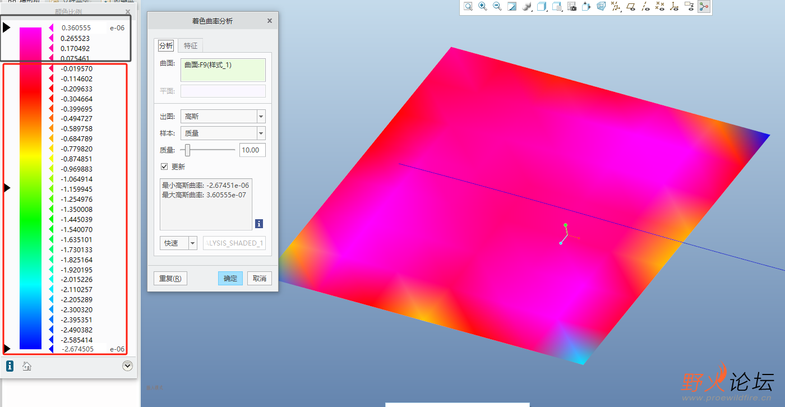Click the orange marker beside -0.589758
The height and width of the screenshot is (407, 785).
click(51, 129)
